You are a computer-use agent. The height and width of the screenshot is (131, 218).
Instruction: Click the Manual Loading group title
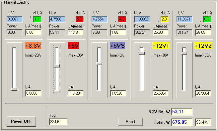[x=17, y=2]
